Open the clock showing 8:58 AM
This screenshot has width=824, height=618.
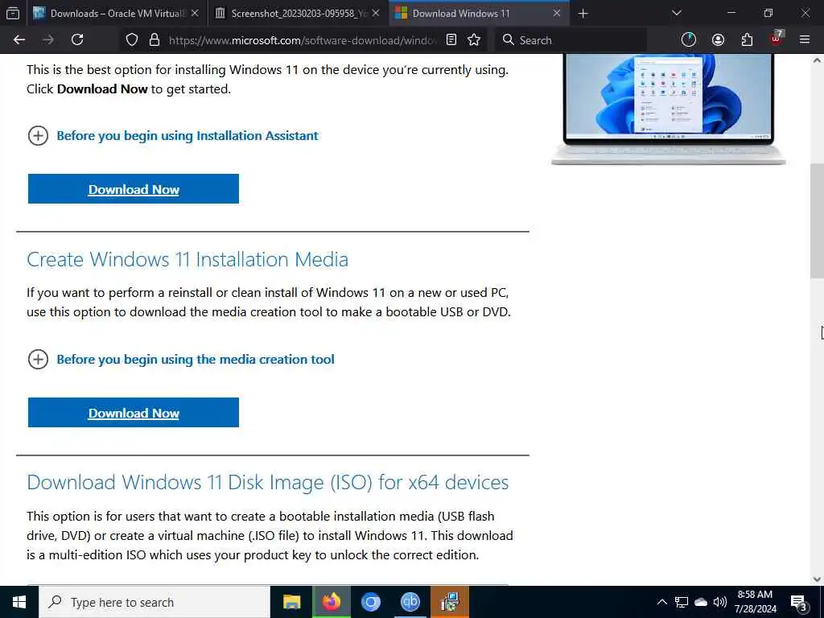(x=755, y=602)
